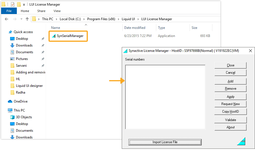
Task: Select Downloads arrow icon under Quick access
Action: (x=12, y=45)
